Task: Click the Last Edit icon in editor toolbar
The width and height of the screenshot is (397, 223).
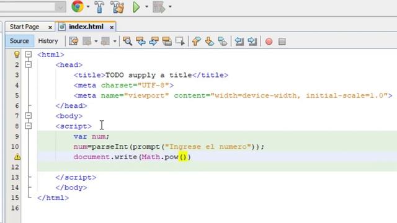Action: pos(74,42)
